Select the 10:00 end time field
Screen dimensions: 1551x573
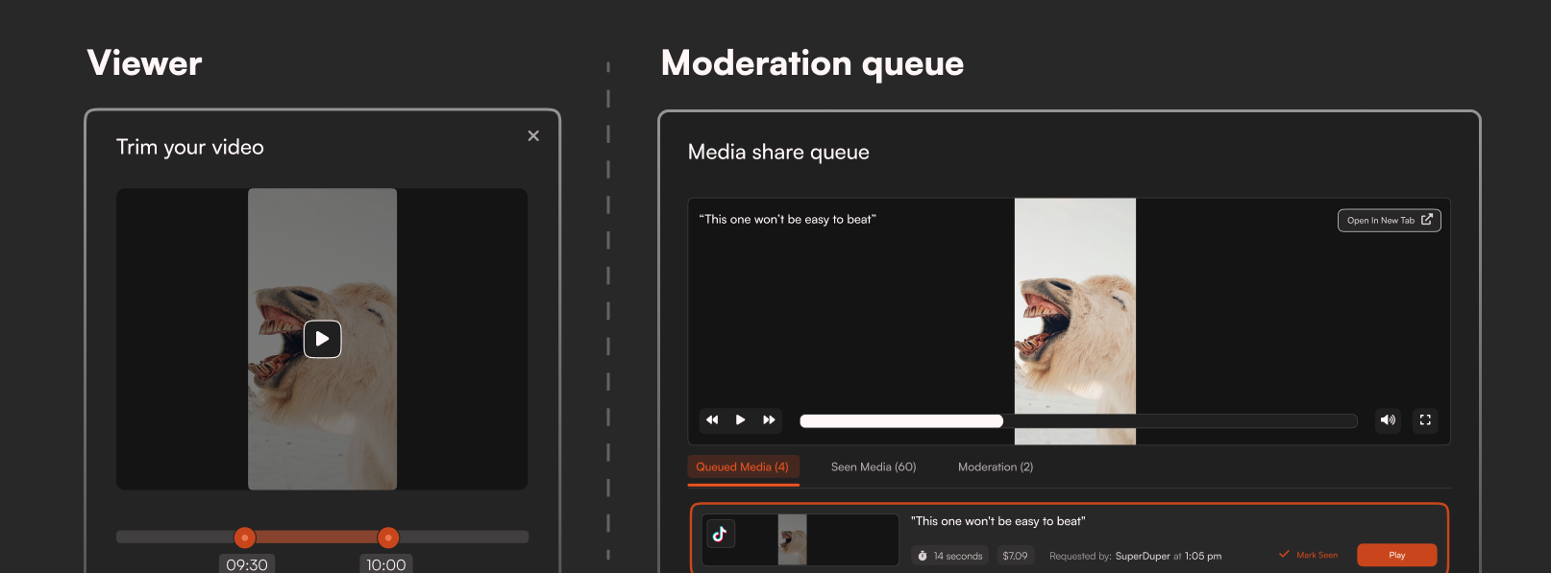[x=386, y=564]
